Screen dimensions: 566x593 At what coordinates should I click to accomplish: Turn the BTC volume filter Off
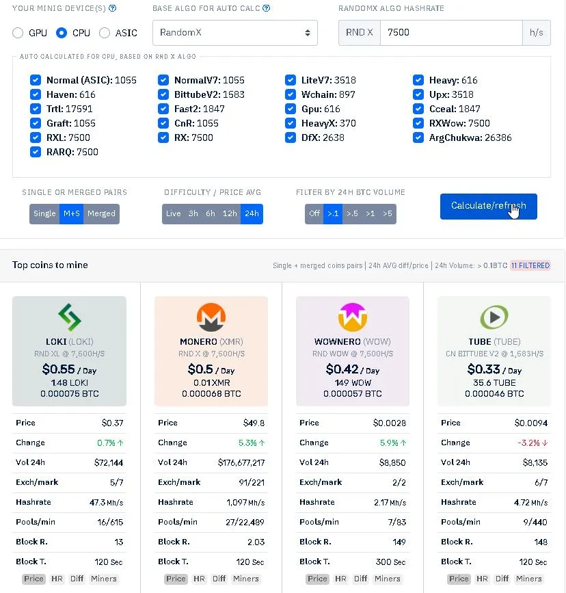pyautogui.click(x=314, y=213)
